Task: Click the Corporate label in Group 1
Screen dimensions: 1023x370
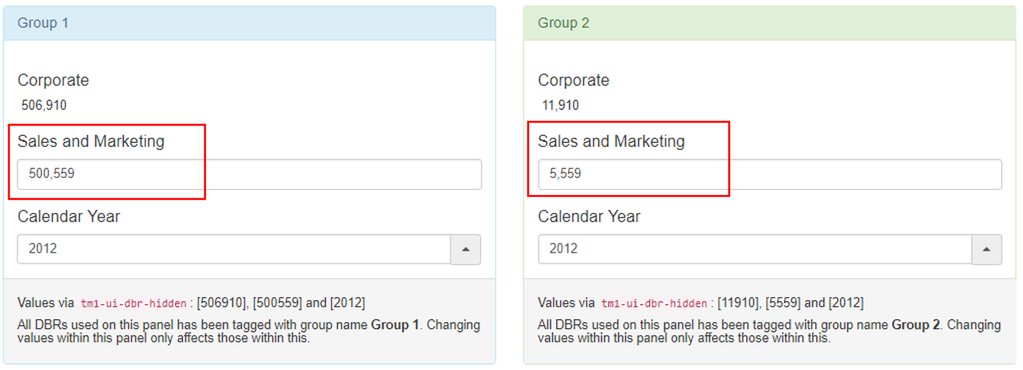Action: tap(53, 81)
